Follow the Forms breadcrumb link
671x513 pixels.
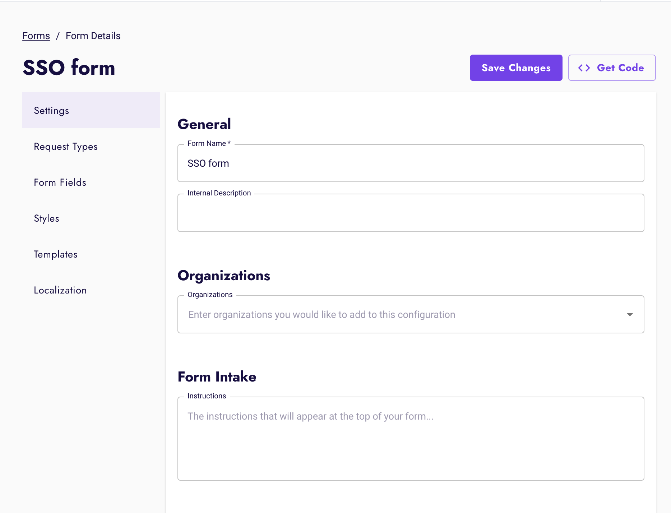click(x=36, y=36)
